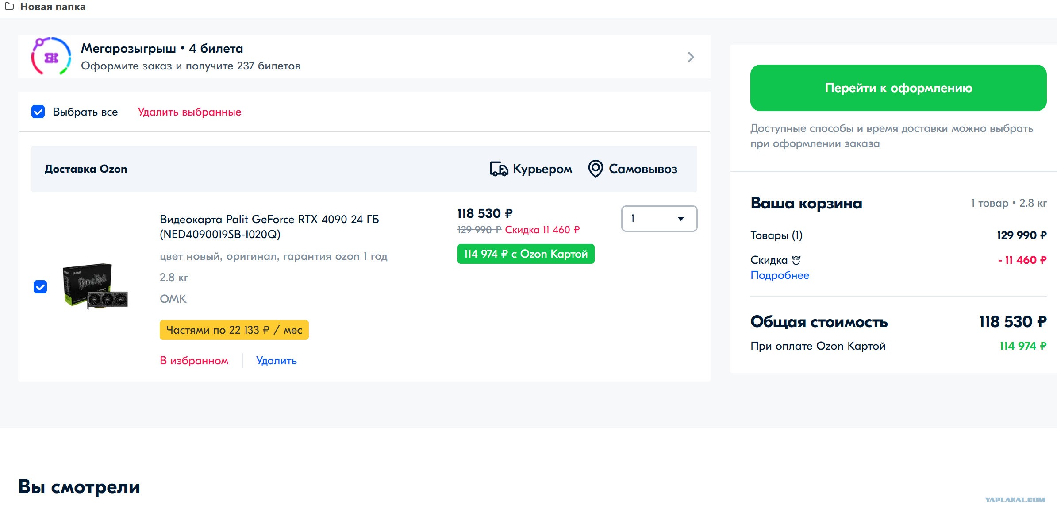Viewport: 1057px width, 513px height.
Task: Click the crossed-out 129 990 ₽ price
Action: (479, 230)
